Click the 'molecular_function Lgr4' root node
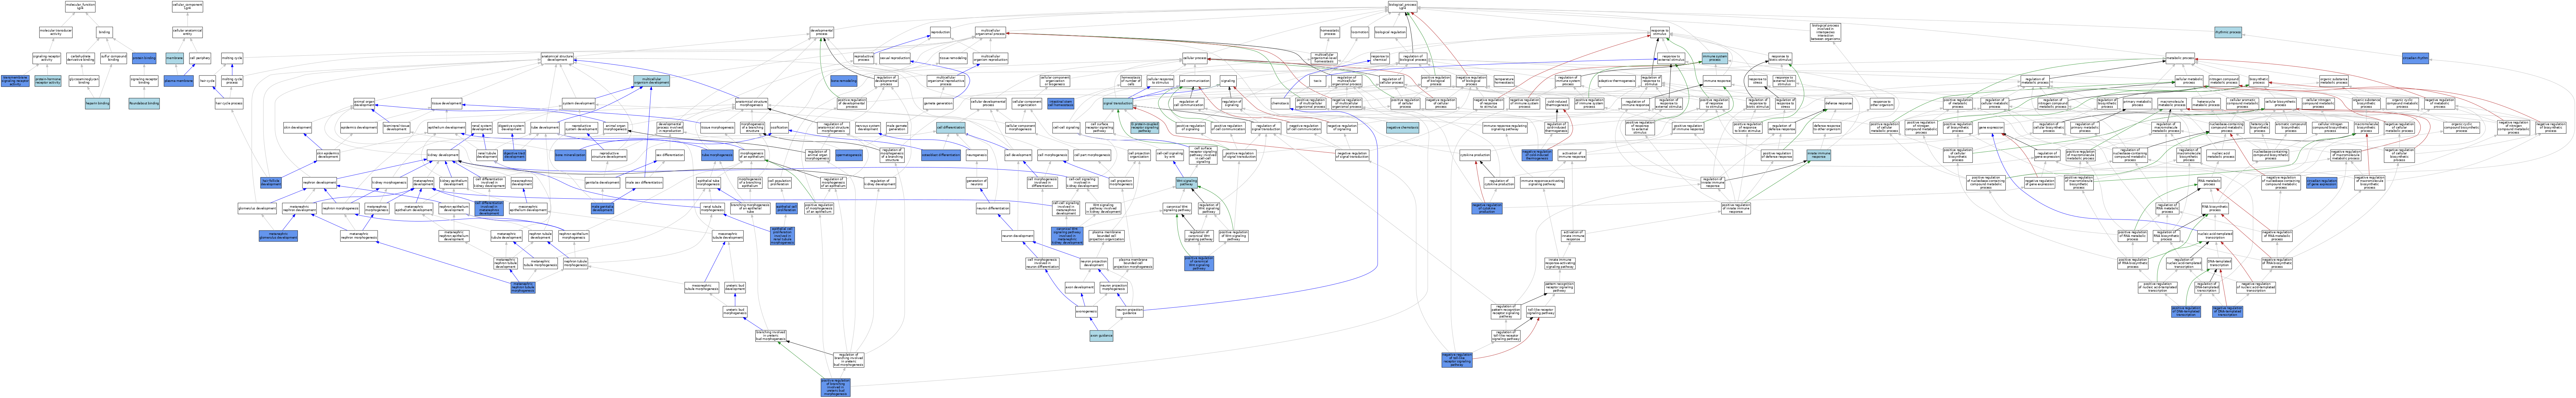The image size is (2576, 398). 81,6
